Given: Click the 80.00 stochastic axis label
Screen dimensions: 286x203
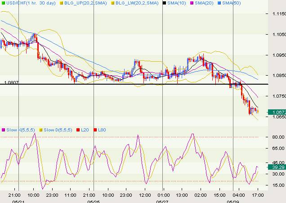Looking at the screenshot, I should pyautogui.click(x=278, y=137).
